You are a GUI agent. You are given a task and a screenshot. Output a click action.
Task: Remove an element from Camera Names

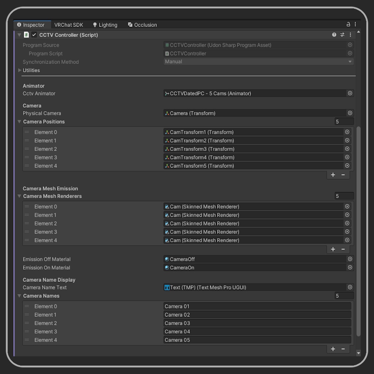[x=343, y=349]
